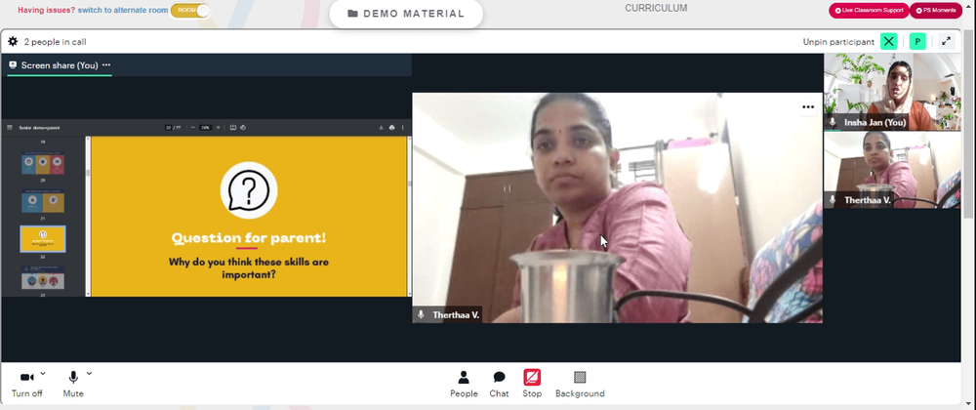
Task: Open the CURRICULUM tab
Action: 656,9
